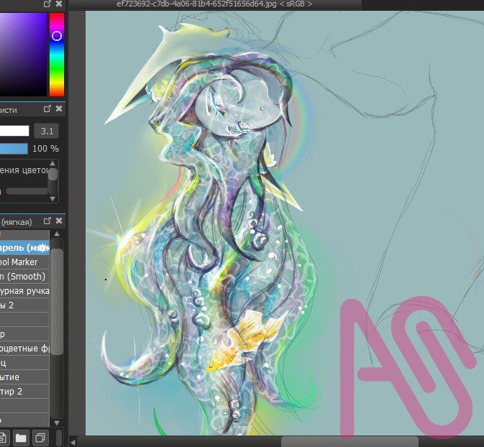Click the horizontal canvas scrollbar thumb

point(349,441)
